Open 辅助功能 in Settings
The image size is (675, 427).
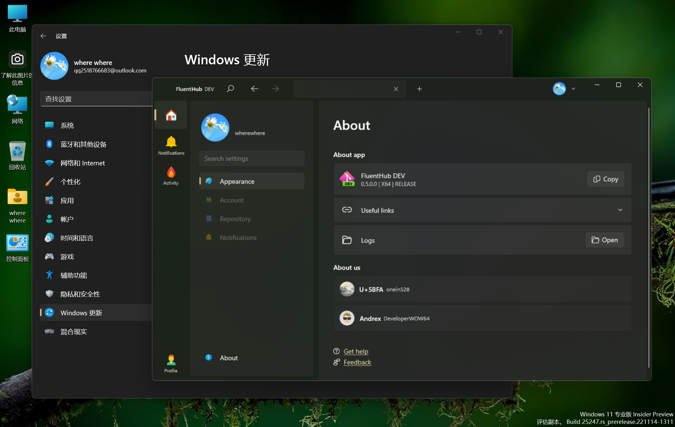click(96, 275)
